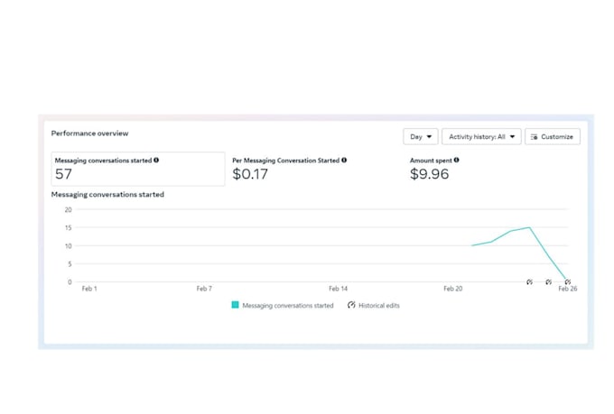Click the Feb 20 axis label

pyautogui.click(x=453, y=289)
